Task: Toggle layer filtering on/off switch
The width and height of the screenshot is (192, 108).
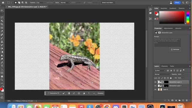Action: tap(184, 70)
